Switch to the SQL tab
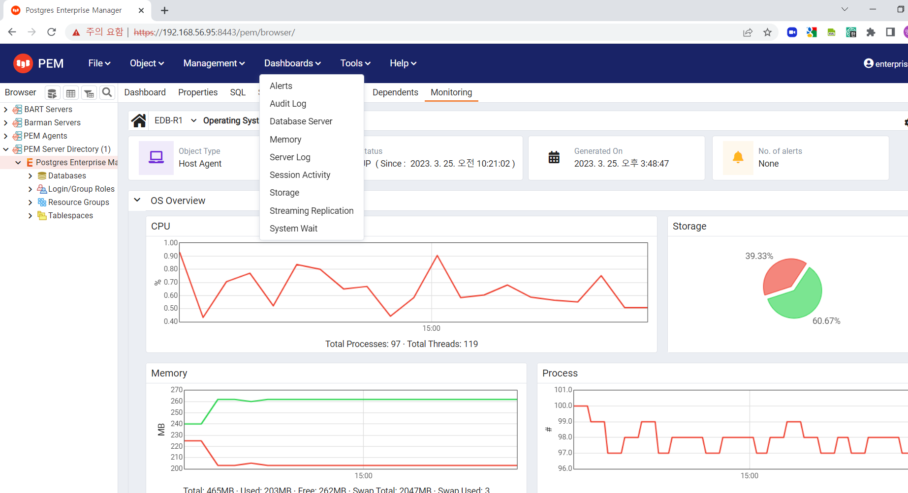The image size is (908, 493). click(x=238, y=92)
